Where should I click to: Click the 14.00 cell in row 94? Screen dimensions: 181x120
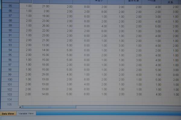coord(41,50)
